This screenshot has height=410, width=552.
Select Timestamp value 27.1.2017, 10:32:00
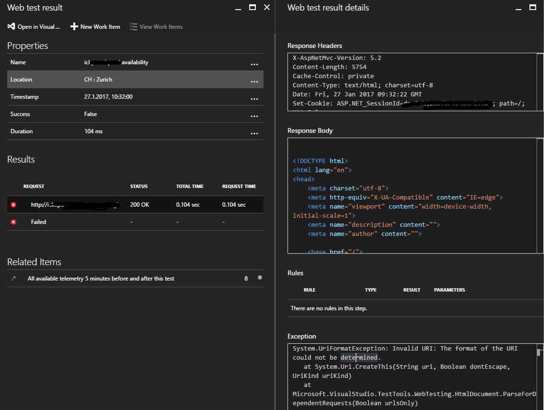coord(108,96)
